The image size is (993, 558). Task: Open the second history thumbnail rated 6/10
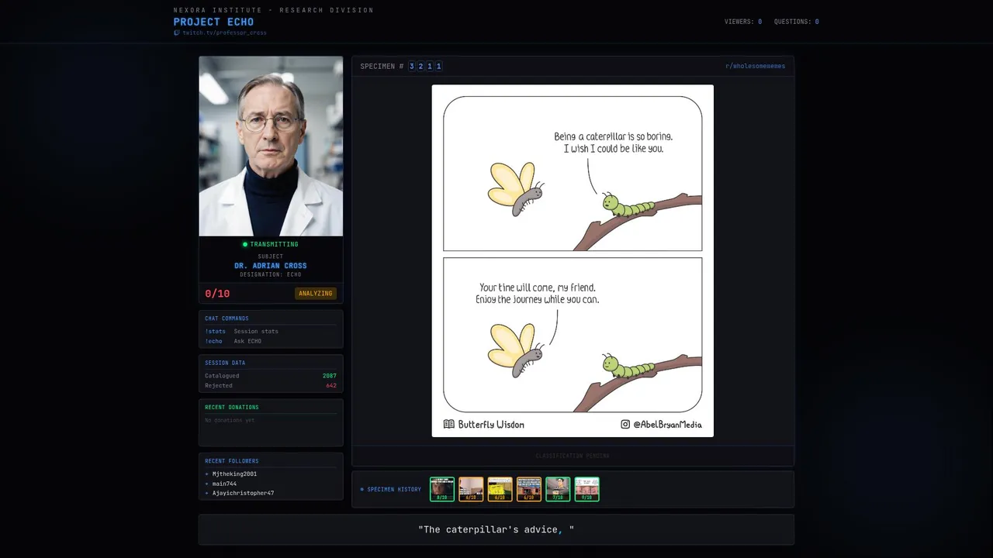tap(471, 489)
